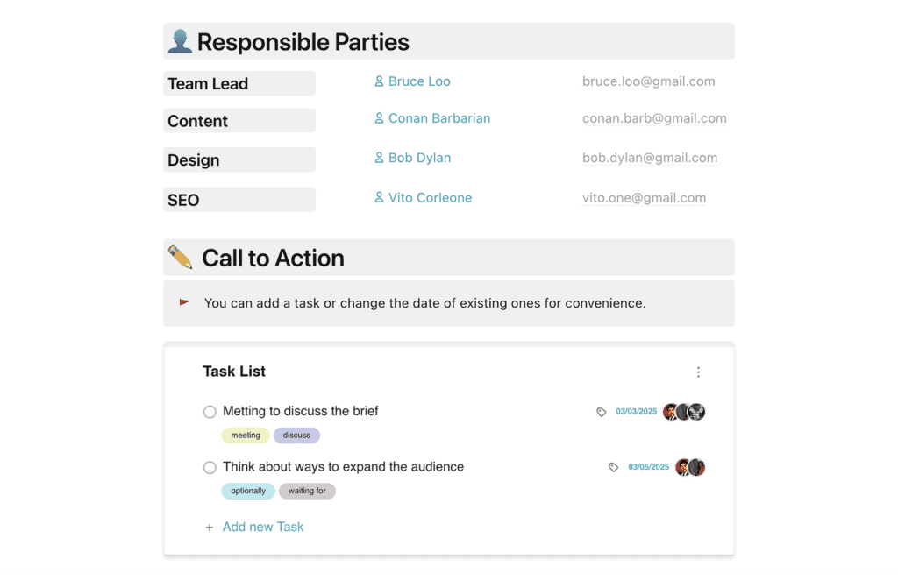The height and width of the screenshot is (581, 898).
Task: Select the Design row label
Action: pos(239,159)
